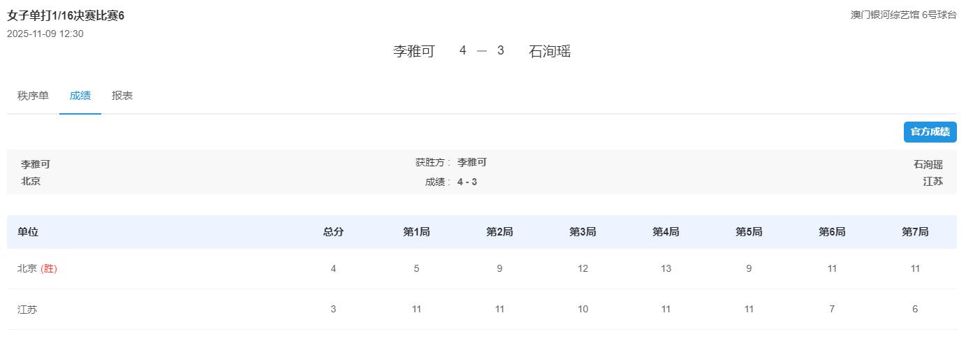Click the blue 官方成绩 button
The height and width of the screenshot is (341, 966).
point(930,132)
